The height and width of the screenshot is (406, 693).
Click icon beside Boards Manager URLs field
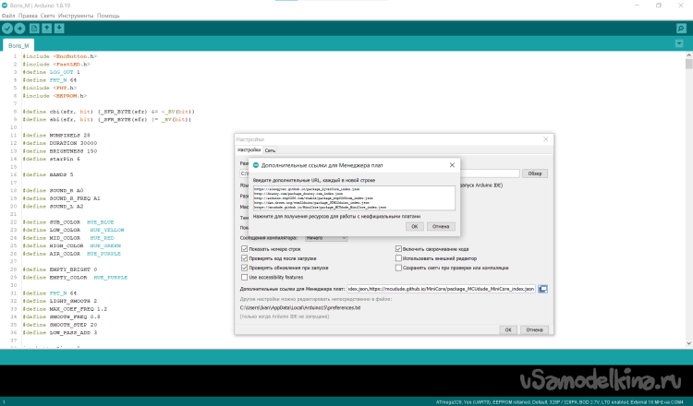tap(543, 289)
